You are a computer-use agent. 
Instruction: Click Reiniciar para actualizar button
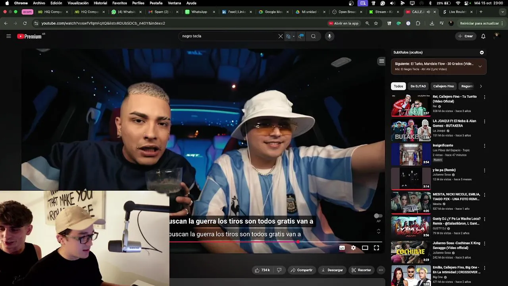479,23
